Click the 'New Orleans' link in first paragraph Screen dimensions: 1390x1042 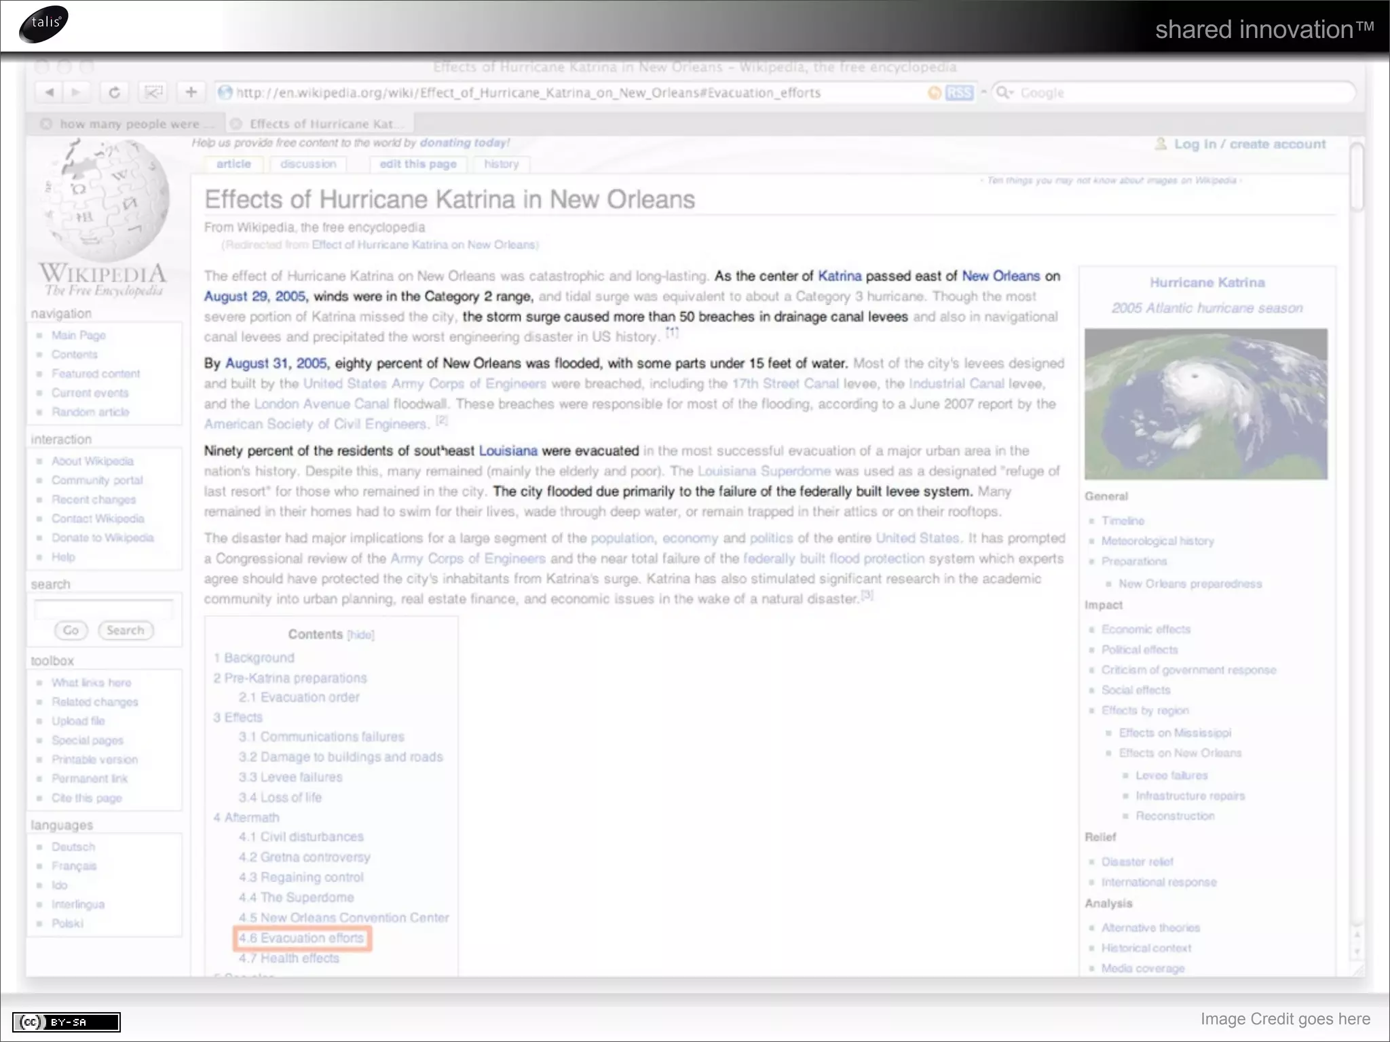tap(1000, 276)
